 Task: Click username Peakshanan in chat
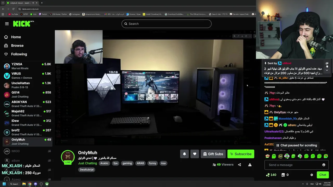click(273, 138)
